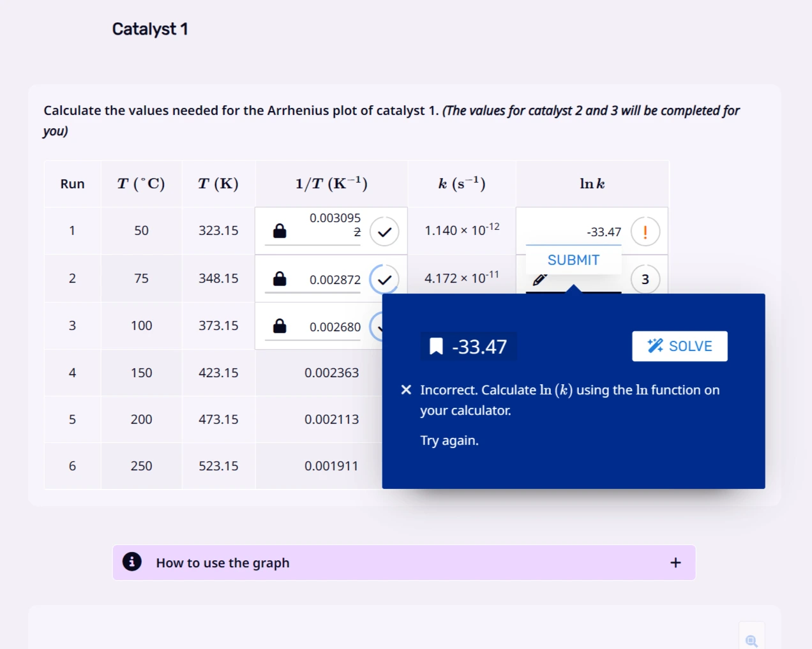The height and width of the screenshot is (649, 812).
Task: Click the 1/T value 0.002113
Action: (331, 419)
